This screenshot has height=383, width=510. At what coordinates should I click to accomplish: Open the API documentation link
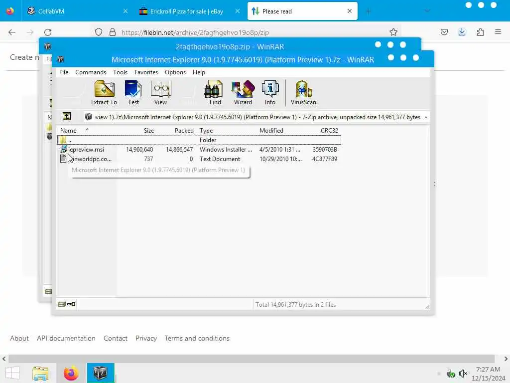coord(66,338)
